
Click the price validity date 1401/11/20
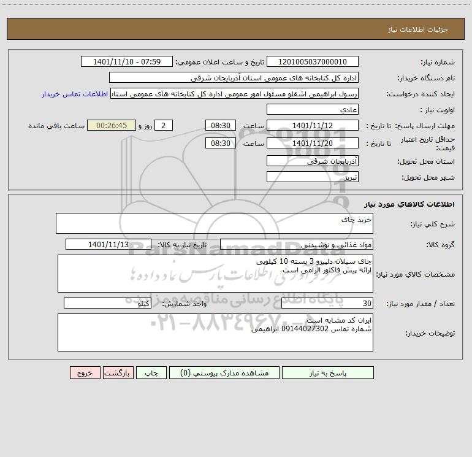pos(313,143)
